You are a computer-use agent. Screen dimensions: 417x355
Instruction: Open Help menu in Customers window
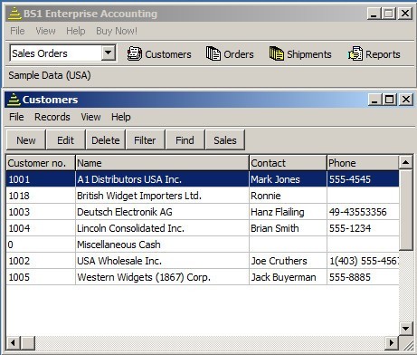point(121,117)
